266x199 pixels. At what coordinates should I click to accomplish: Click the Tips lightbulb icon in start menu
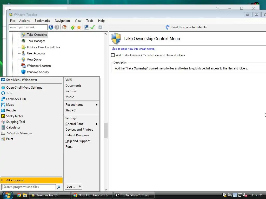click(x=3, y=93)
